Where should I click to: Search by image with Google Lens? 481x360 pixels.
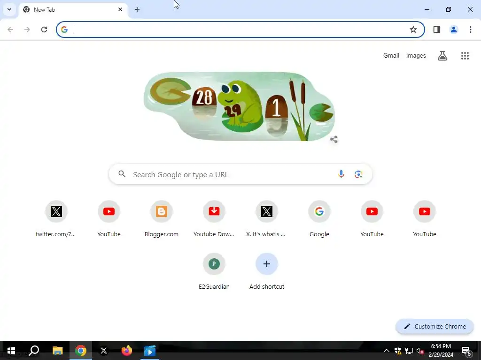coord(358,174)
